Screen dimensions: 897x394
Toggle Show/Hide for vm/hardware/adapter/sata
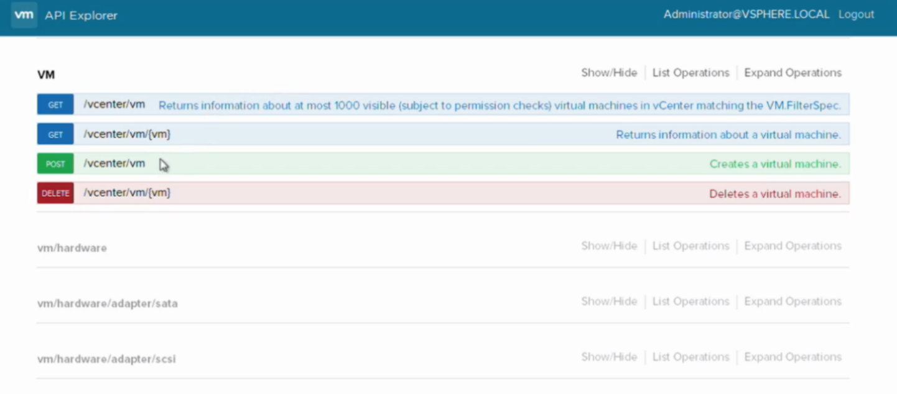(609, 301)
